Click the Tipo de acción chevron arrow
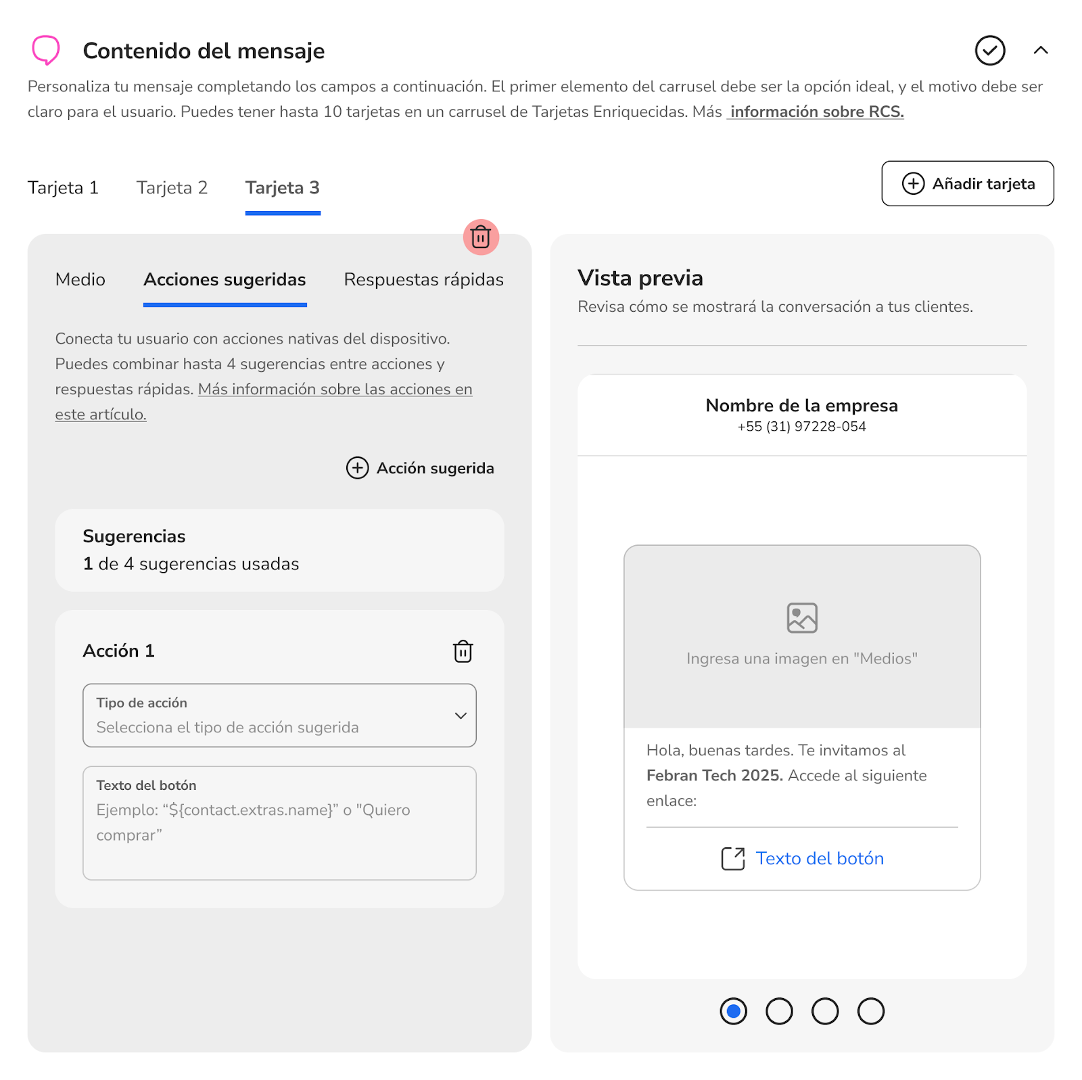Viewport: 1082px width, 1080px height. [461, 715]
